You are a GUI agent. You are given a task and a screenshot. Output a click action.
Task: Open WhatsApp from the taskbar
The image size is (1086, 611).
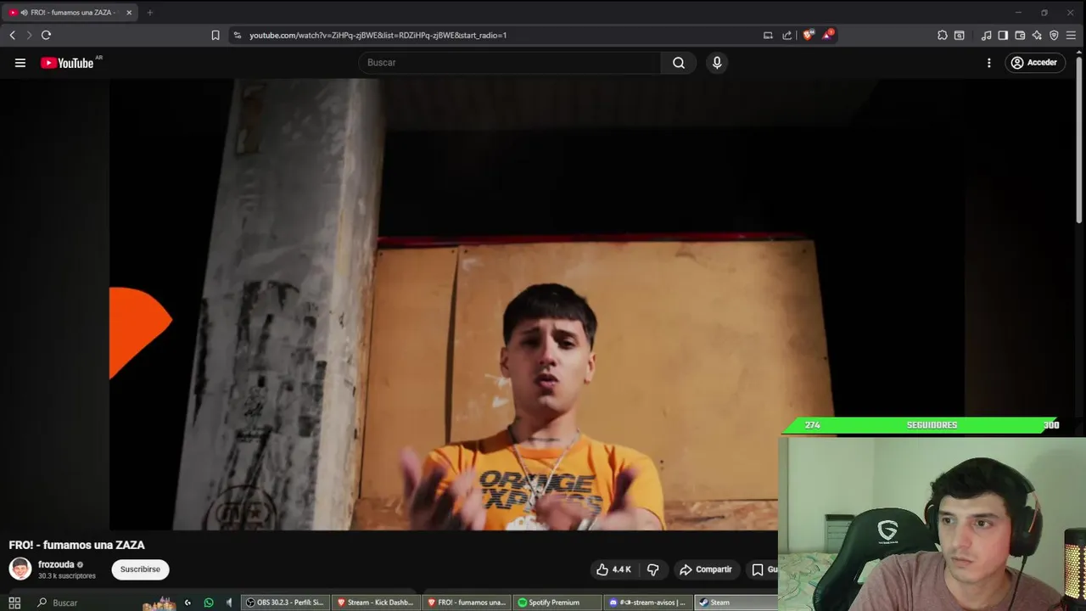coord(209,603)
